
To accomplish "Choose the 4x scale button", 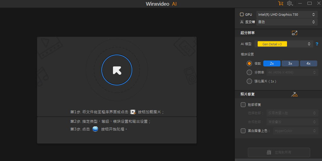I will coord(308,63).
